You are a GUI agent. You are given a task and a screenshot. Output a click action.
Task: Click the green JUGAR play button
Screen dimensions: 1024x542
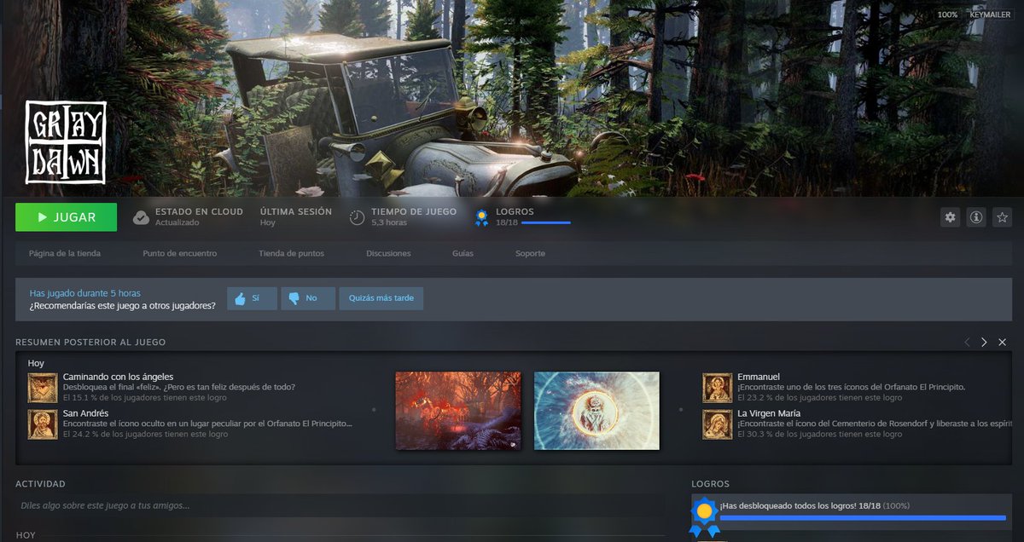tap(66, 217)
